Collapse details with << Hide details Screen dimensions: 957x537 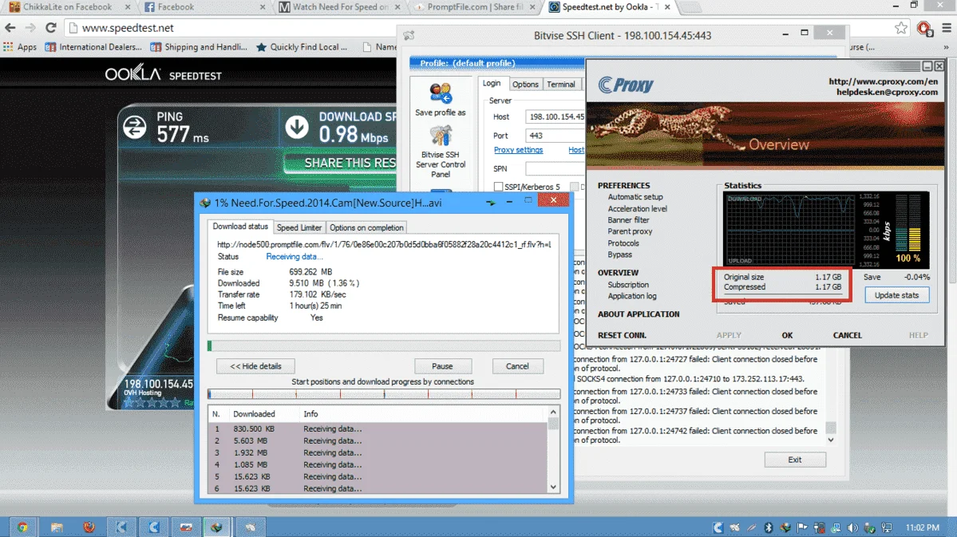pos(255,366)
